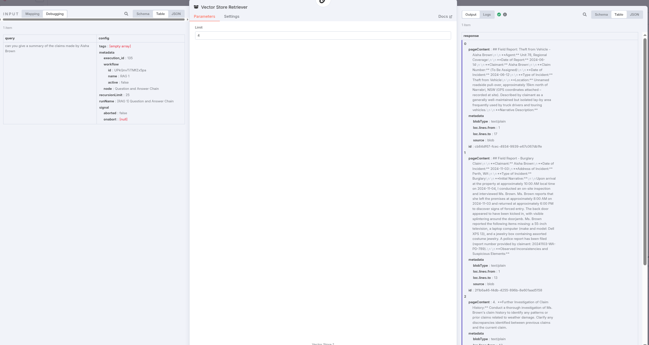Click the search icon in the output panel
649x345 pixels.
coord(585,15)
